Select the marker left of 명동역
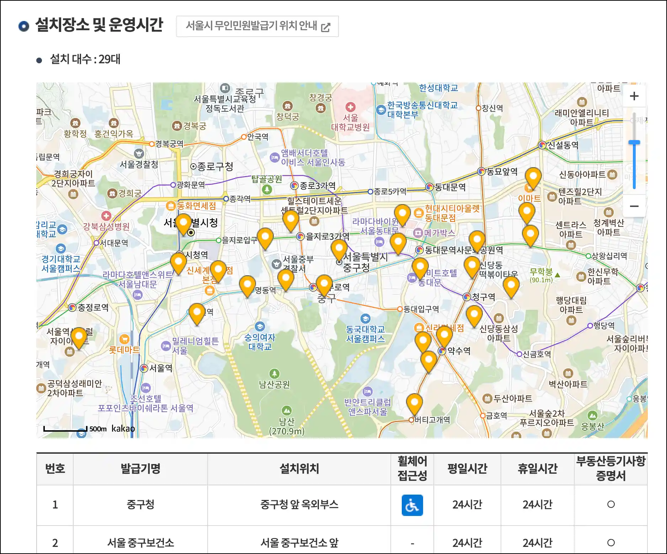The image size is (667, 554). [247, 286]
